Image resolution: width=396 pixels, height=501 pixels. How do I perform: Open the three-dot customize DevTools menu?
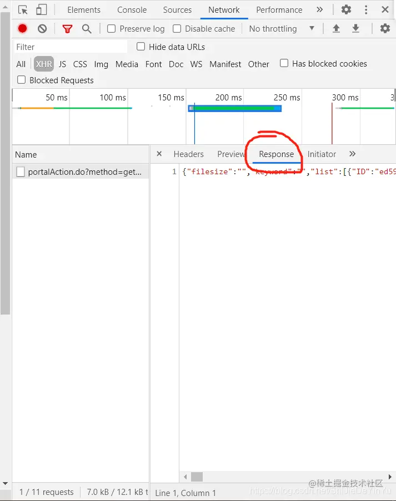[366, 9]
